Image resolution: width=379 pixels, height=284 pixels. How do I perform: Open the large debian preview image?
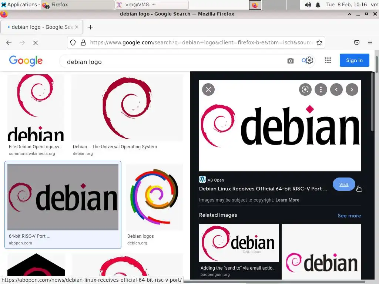(280, 126)
